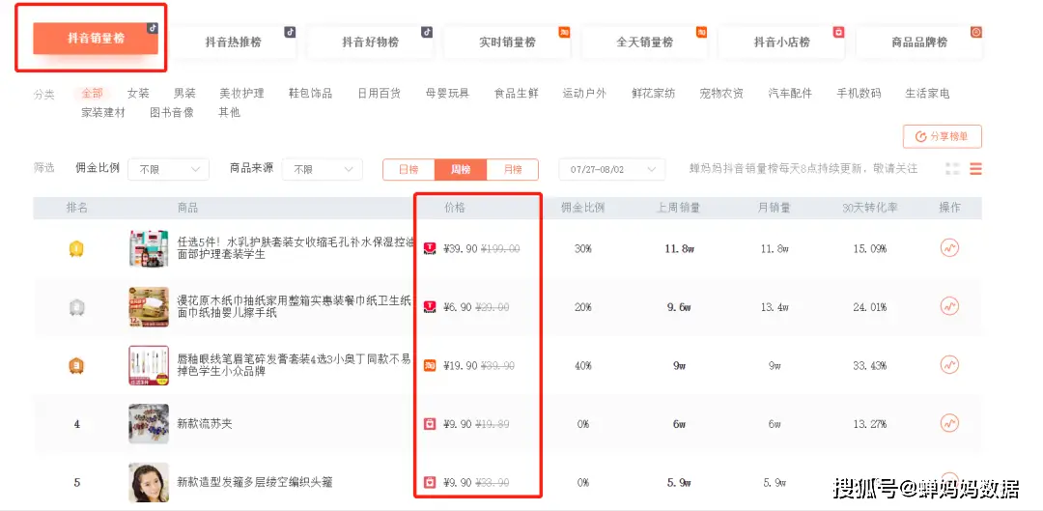Open the 抖音销量榜 tab

[x=96, y=38]
